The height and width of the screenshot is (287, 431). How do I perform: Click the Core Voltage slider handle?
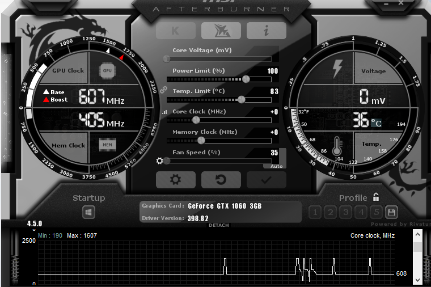167,58
